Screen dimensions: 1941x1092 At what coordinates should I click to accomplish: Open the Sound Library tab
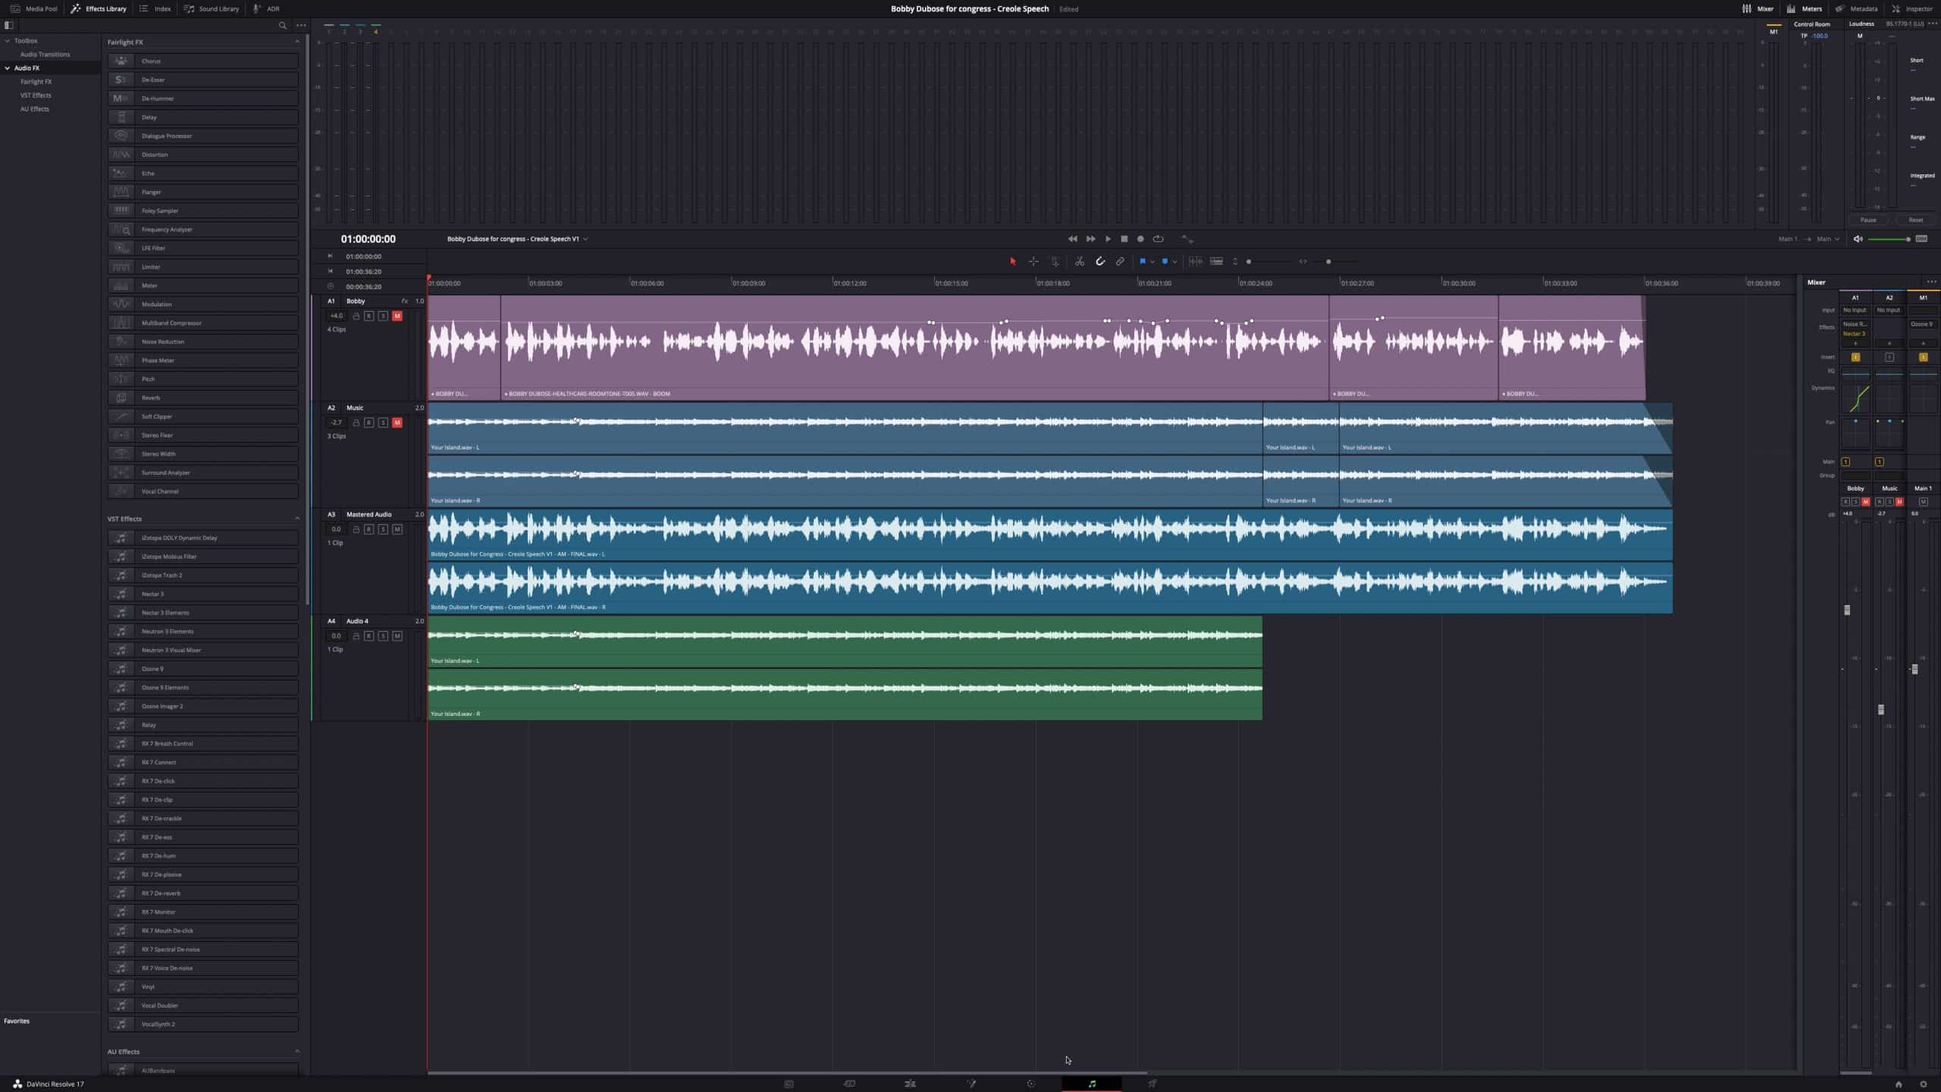click(212, 9)
